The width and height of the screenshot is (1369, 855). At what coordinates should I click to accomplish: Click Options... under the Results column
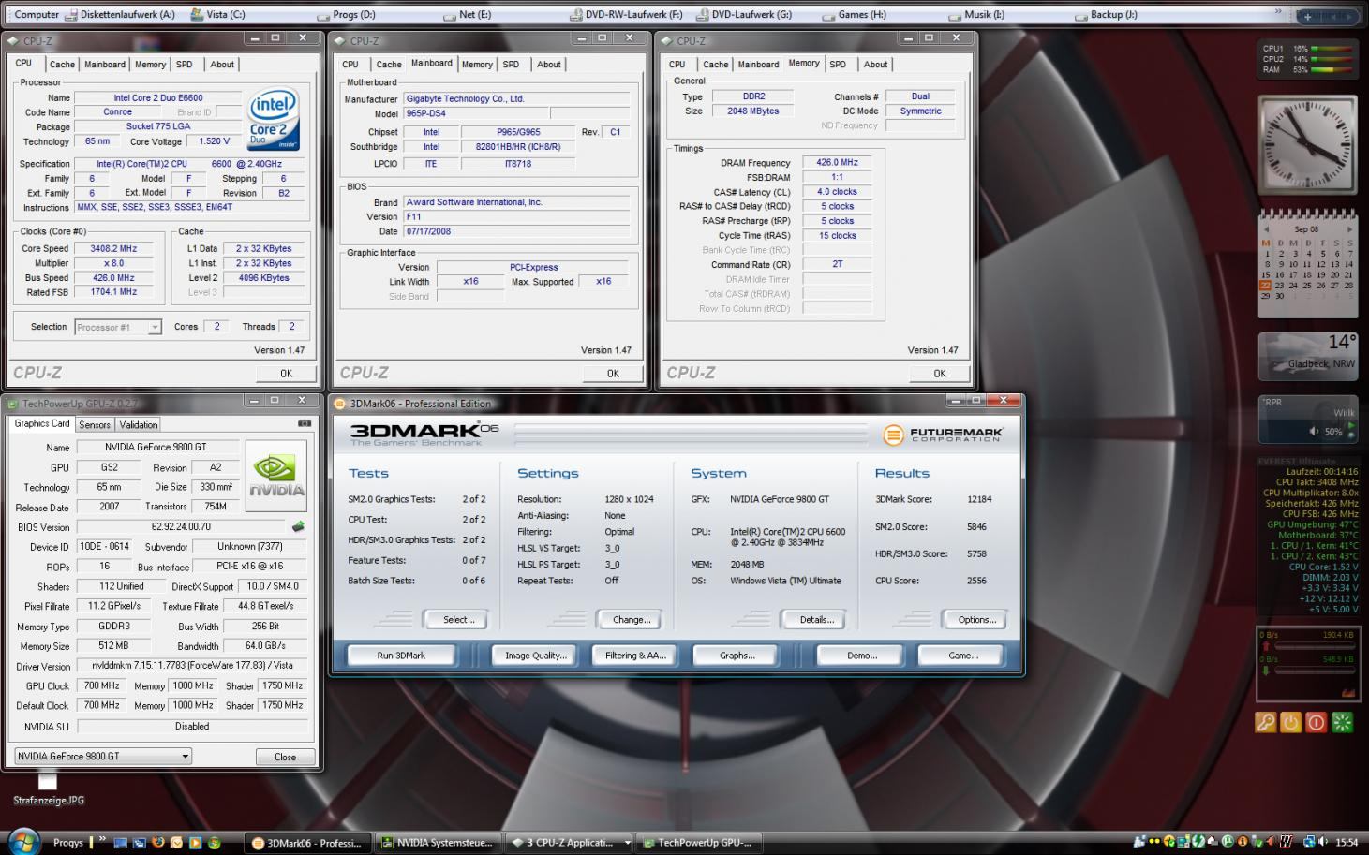(977, 620)
